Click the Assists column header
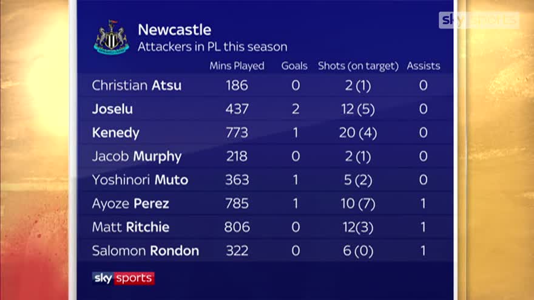The height and width of the screenshot is (300, 534). coord(423,66)
